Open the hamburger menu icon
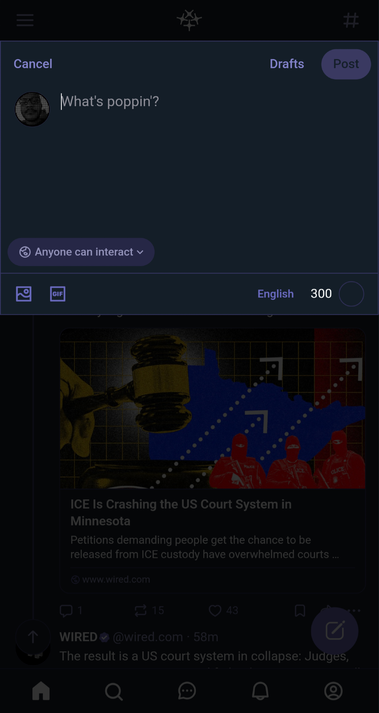379x713 pixels. click(x=25, y=20)
